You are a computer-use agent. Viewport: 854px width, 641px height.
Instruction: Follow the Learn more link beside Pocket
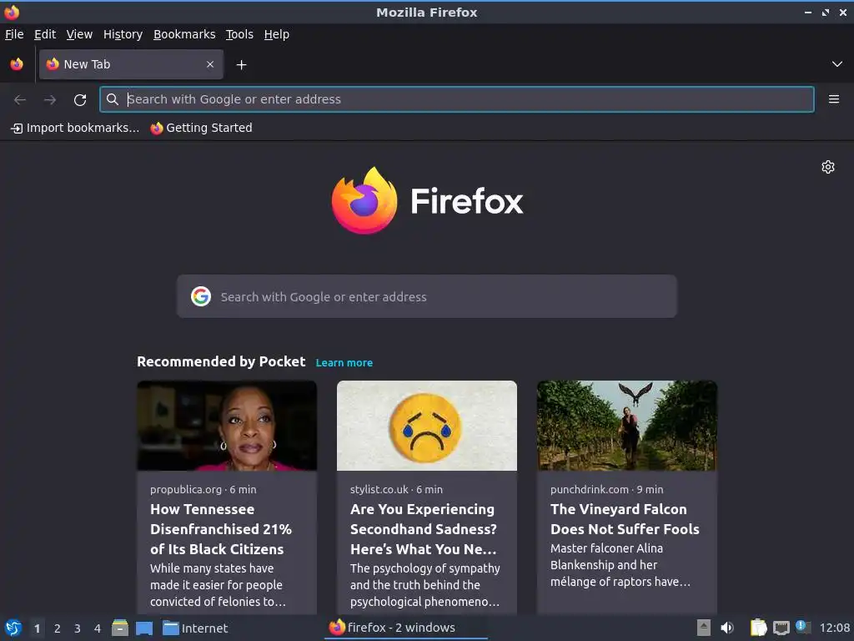[x=344, y=362]
